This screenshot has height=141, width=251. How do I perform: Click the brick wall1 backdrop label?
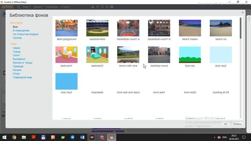(x=159, y=92)
